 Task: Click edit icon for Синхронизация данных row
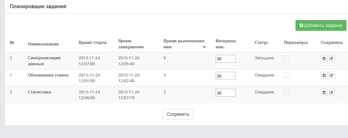click(x=331, y=59)
